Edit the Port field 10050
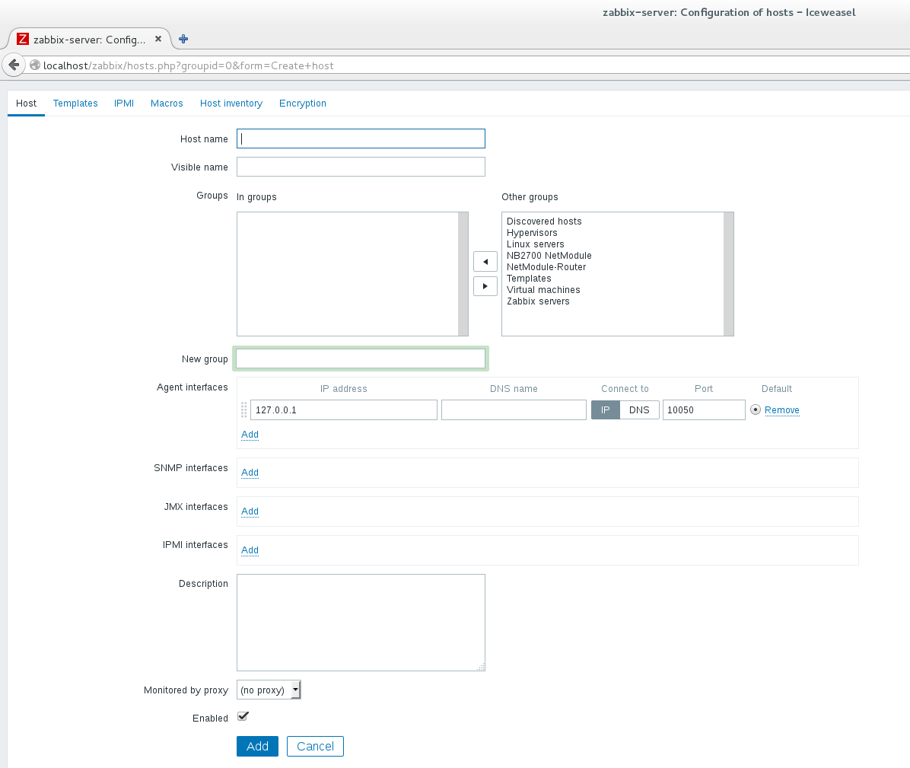The image size is (910, 768). [x=704, y=409]
